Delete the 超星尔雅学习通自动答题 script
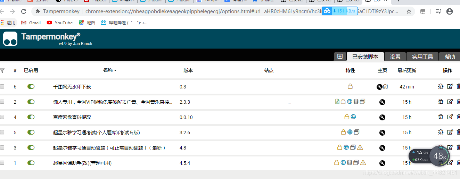Screen dimensions: 460x179 [458, 147]
